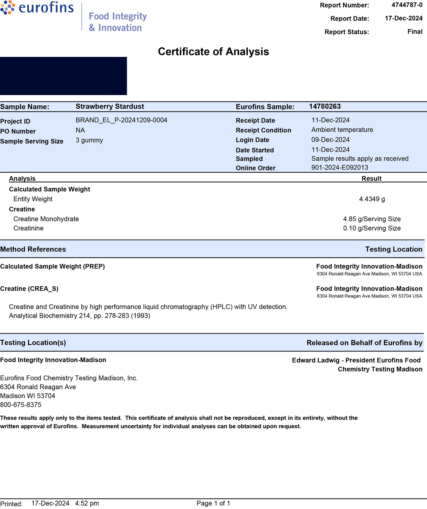Click the Creatinine result 0.10 g/Serving Size
This screenshot has width=427, height=509.
(x=371, y=228)
